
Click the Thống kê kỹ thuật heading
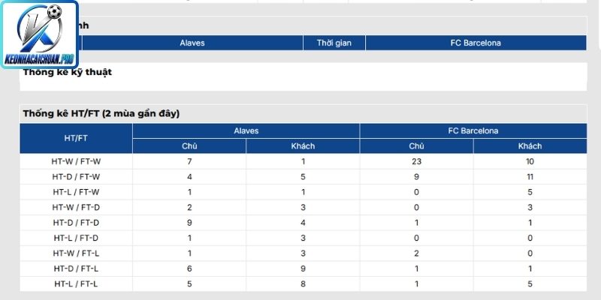tap(68, 72)
